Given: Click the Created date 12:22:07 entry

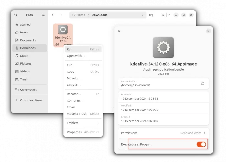Looking at the screenshot, I should [x=163, y=119].
